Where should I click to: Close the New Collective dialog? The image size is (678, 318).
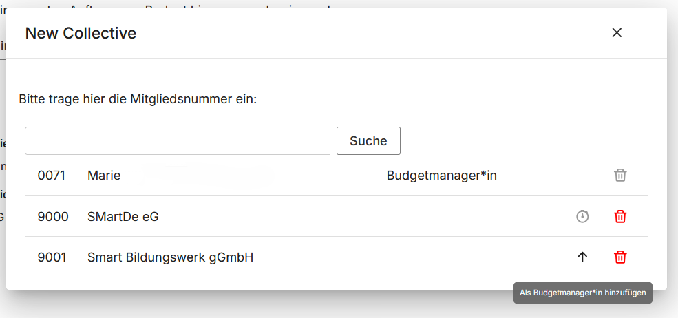(x=617, y=33)
